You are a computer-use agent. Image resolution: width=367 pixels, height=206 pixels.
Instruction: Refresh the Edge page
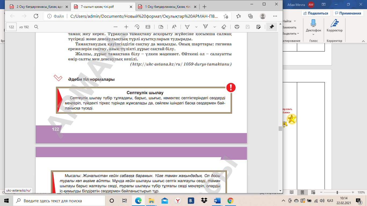click(36, 16)
